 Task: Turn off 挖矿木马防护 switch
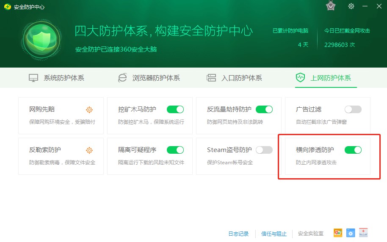pyautogui.click(x=175, y=109)
